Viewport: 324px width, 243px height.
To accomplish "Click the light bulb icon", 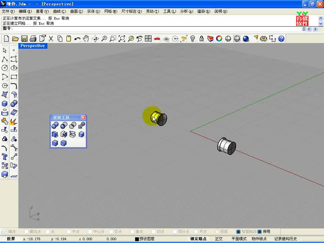I will point(193,39).
